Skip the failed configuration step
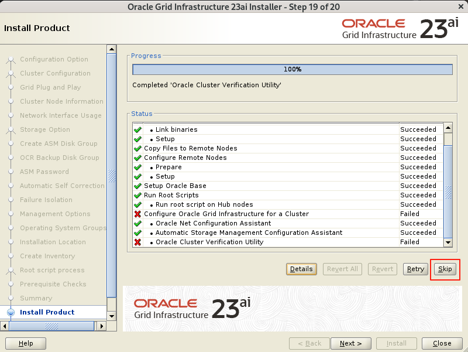The height and width of the screenshot is (352, 468). pyautogui.click(x=445, y=269)
